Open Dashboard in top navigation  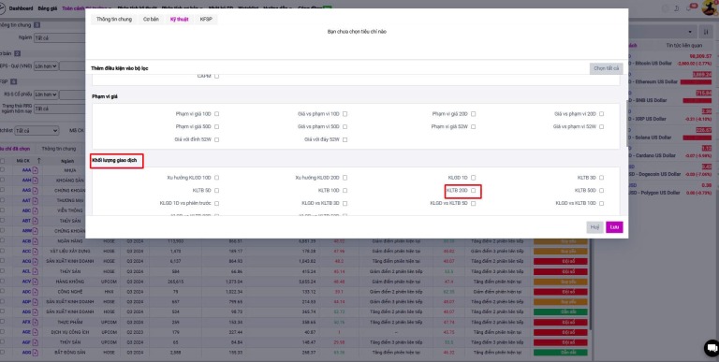pos(22,8)
